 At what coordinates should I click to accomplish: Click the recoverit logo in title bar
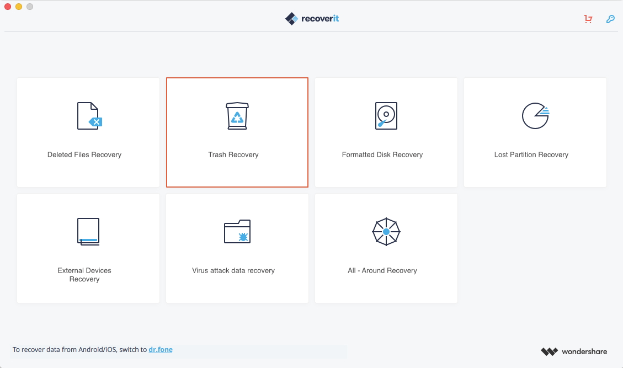tap(312, 19)
